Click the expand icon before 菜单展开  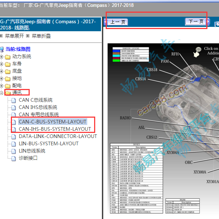click(x=1, y=36)
